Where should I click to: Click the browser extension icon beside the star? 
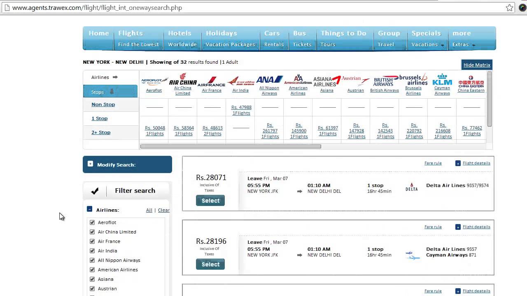[x=522, y=7]
